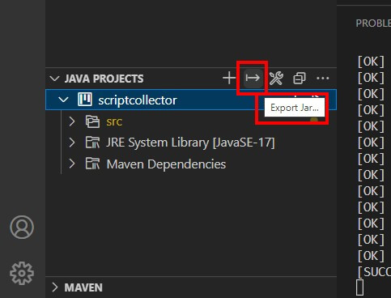
Task: Click the JRE System Library icon
Action: pos(92,143)
